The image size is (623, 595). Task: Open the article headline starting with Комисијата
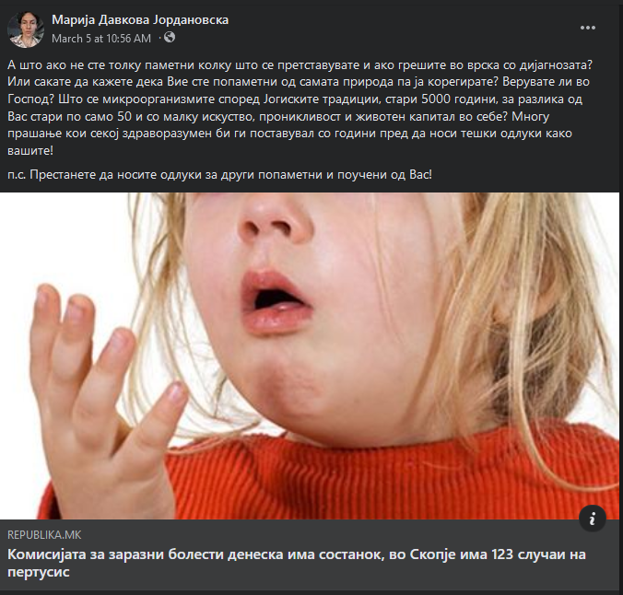297,563
